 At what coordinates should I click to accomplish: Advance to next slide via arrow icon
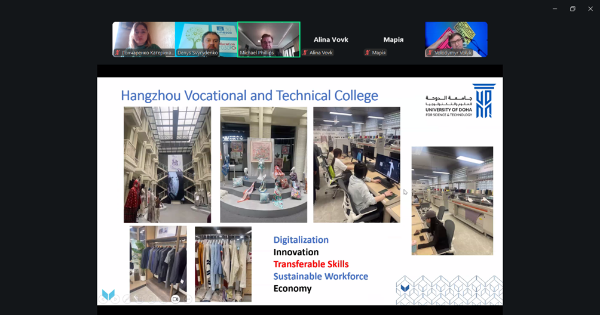pos(115,299)
